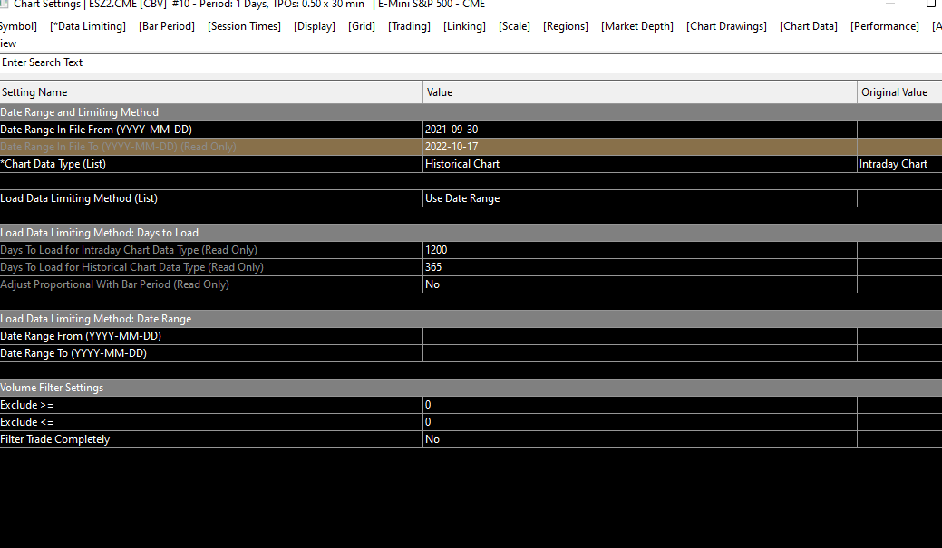The image size is (942, 548).
Task: Select the 2022-10-17 read-only date value
Action: (640, 147)
